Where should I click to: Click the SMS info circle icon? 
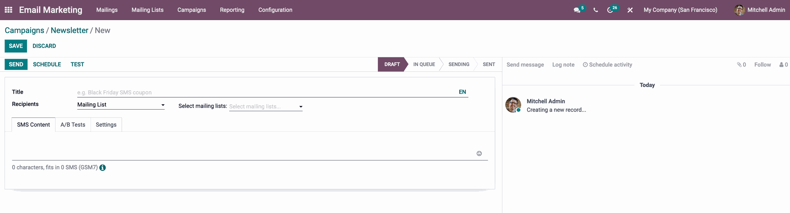102,167
